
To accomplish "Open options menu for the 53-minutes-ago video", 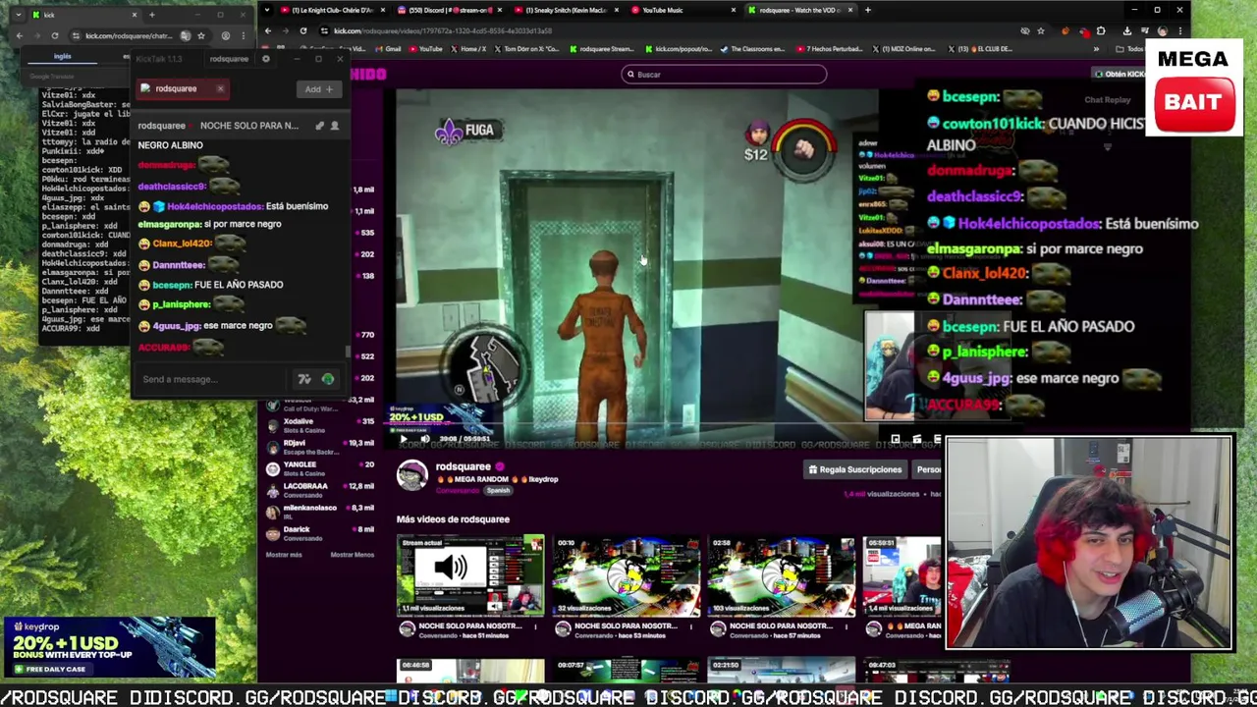I will [693, 626].
